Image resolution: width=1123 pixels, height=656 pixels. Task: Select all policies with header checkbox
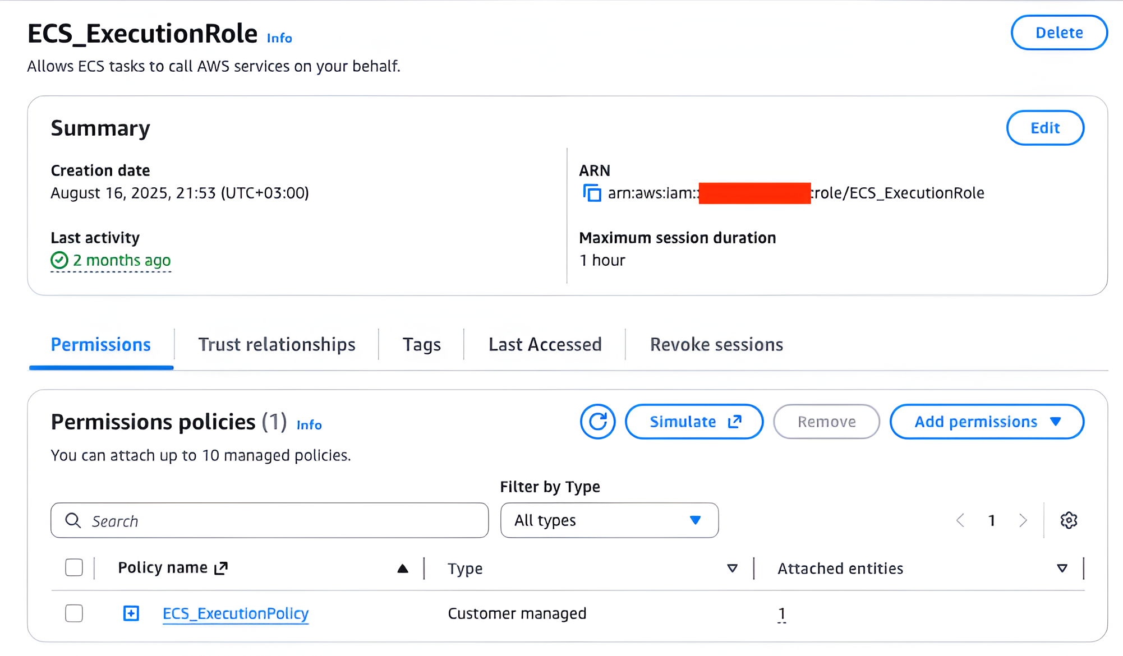coord(73,567)
